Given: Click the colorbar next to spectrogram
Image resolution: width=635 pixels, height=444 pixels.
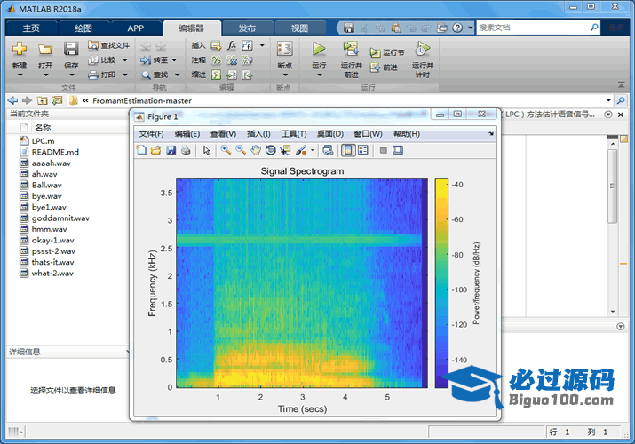Looking at the screenshot, I should point(441,283).
